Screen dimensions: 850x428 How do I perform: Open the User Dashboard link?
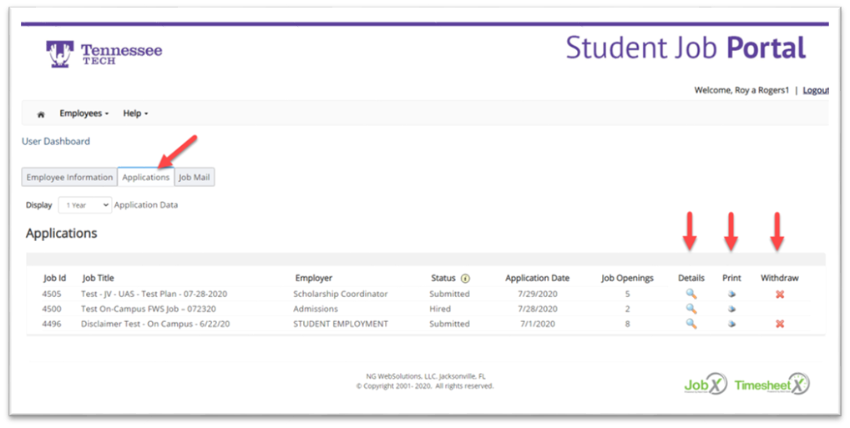tap(56, 141)
